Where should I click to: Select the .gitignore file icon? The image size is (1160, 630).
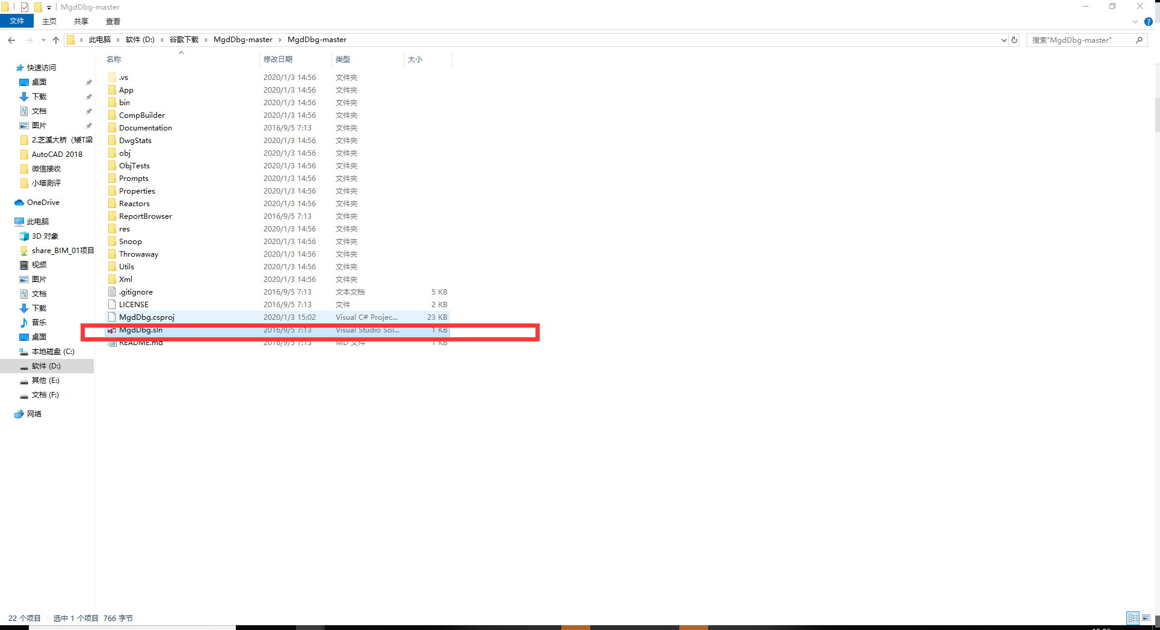click(112, 292)
